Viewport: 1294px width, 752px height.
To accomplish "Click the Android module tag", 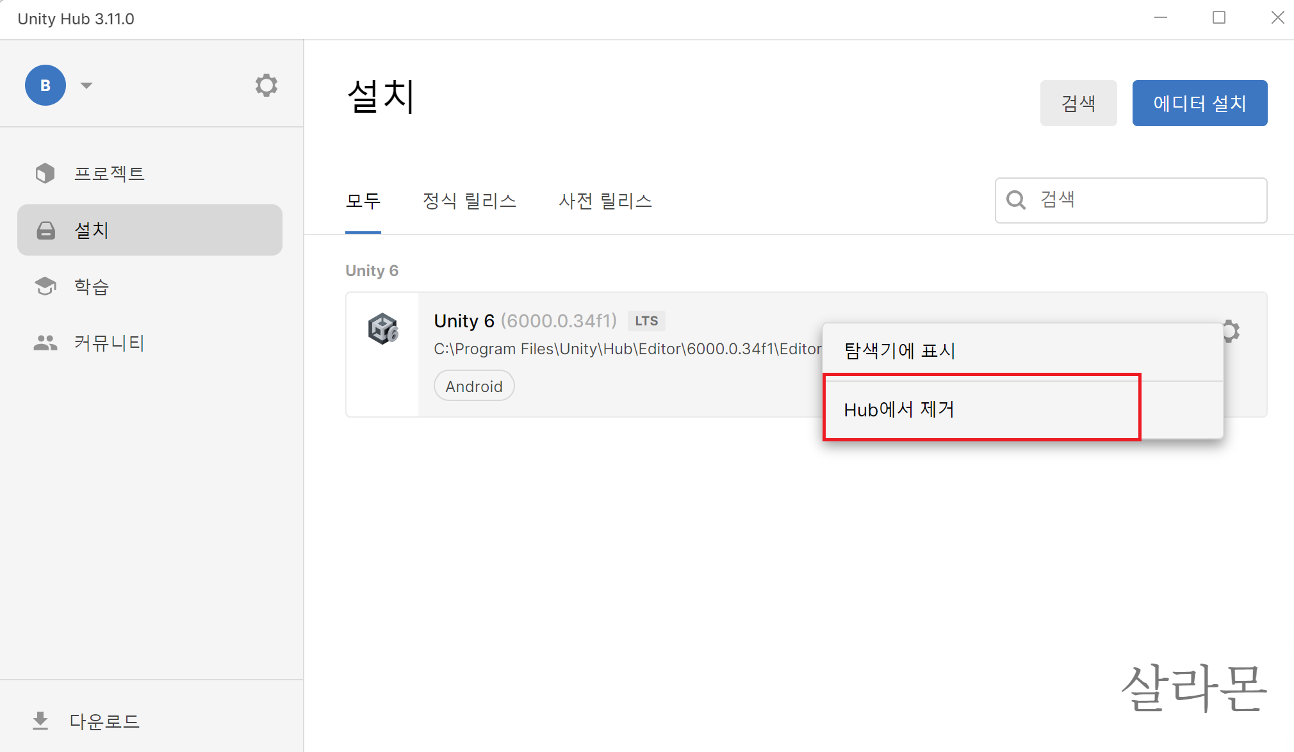I will pos(474,386).
